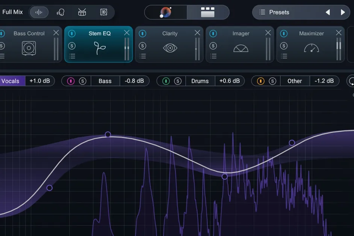This screenshot has width=354, height=236.
Task: Solo the Bass stem
Action: 83,81
